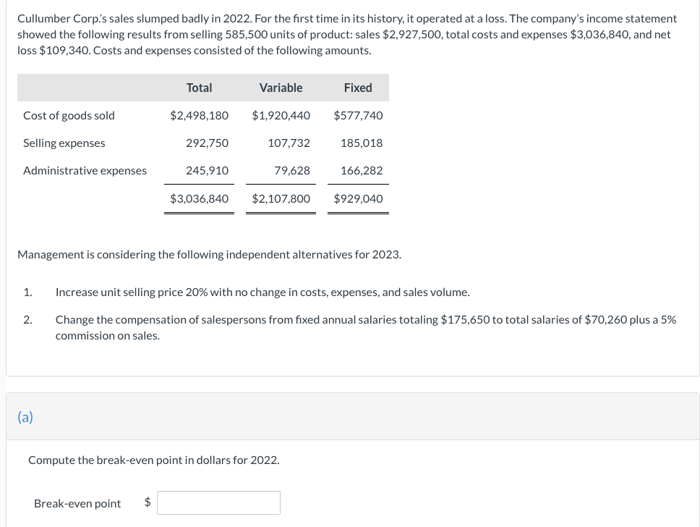700x527 pixels.
Task: Click alternative 1 about increasing selling price
Action: click(262, 292)
